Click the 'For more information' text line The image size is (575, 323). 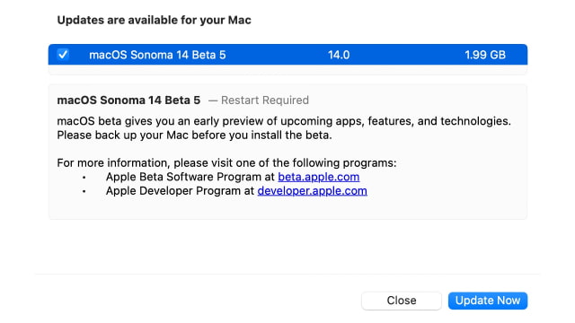tap(226, 163)
